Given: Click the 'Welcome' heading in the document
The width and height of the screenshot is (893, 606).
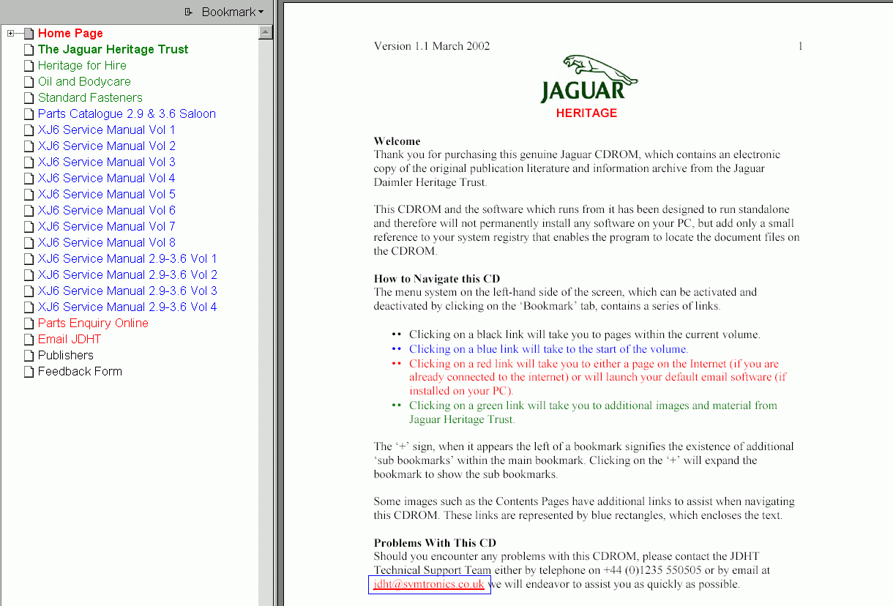Looking at the screenshot, I should (x=397, y=141).
